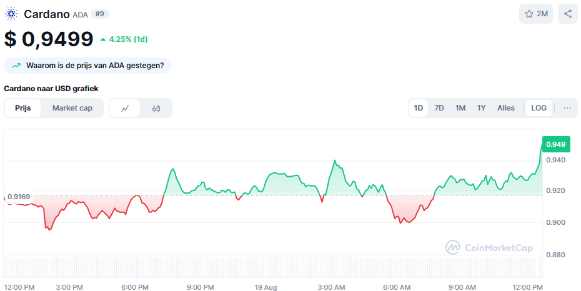This screenshot has width=581, height=291.
Task: Click the 0.920 axis label
Action: [x=556, y=190]
